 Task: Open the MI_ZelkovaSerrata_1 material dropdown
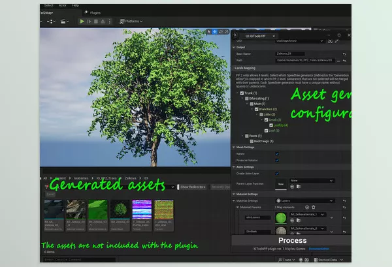[308, 215]
